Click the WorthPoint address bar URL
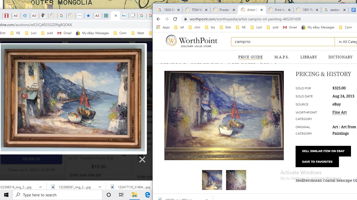The width and height of the screenshot is (357, 200). (x=245, y=19)
